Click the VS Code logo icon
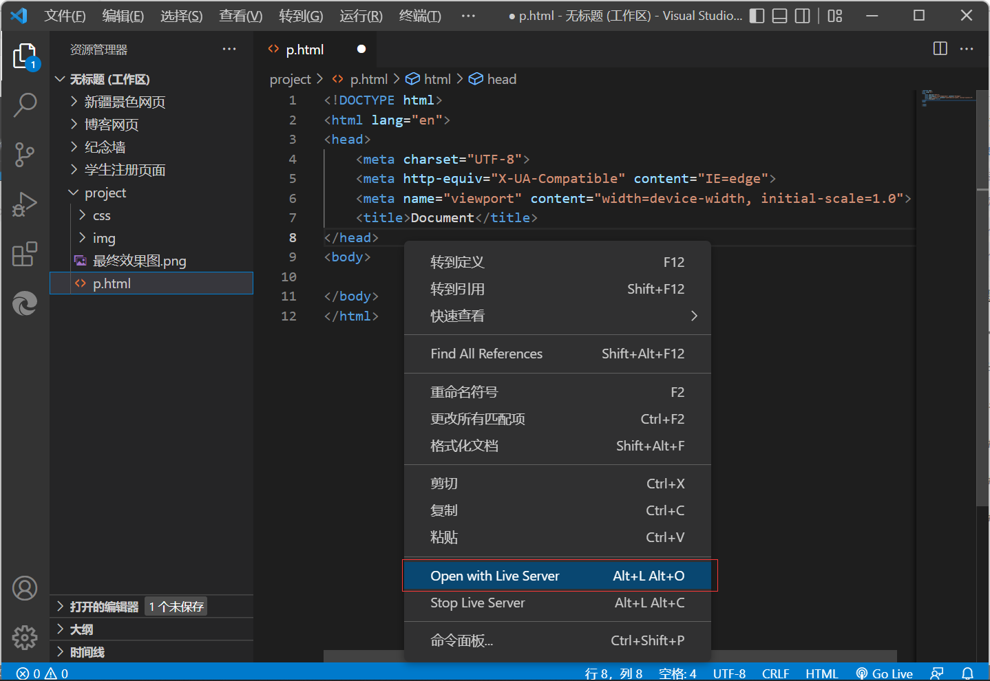The width and height of the screenshot is (990, 681). click(19, 15)
